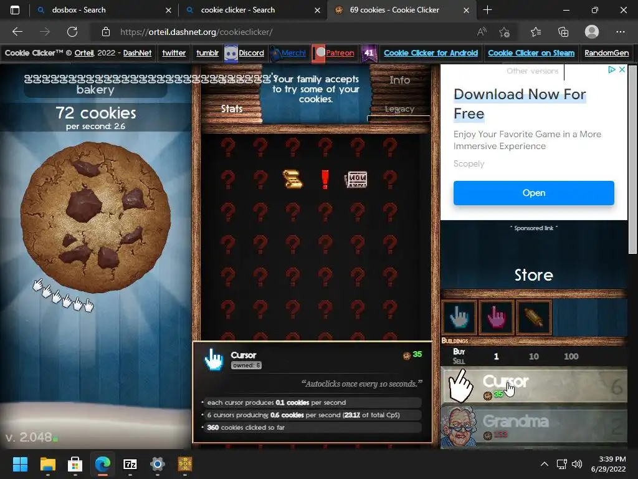Open the volume control
This screenshot has height=479, width=638.
pos(576,464)
